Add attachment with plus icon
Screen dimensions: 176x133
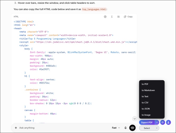tap(16, 128)
